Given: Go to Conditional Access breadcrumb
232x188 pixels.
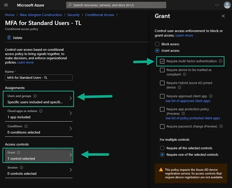Looking at the screenshot, I should click(99, 15).
